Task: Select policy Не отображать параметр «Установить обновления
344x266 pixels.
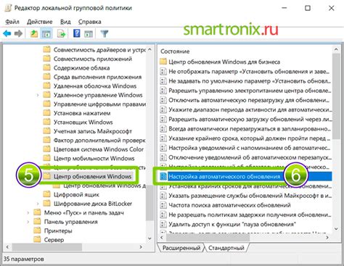Action: (249, 72)
